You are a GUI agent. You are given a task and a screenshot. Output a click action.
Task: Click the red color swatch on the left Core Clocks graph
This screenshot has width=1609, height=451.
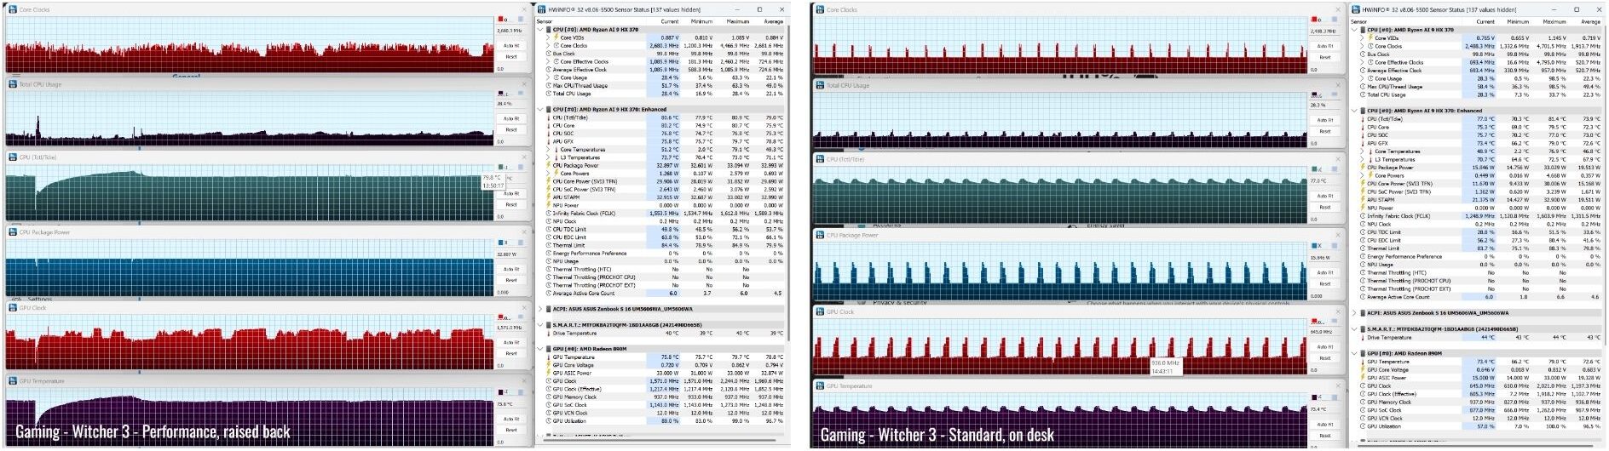click(x=501, y=20)
